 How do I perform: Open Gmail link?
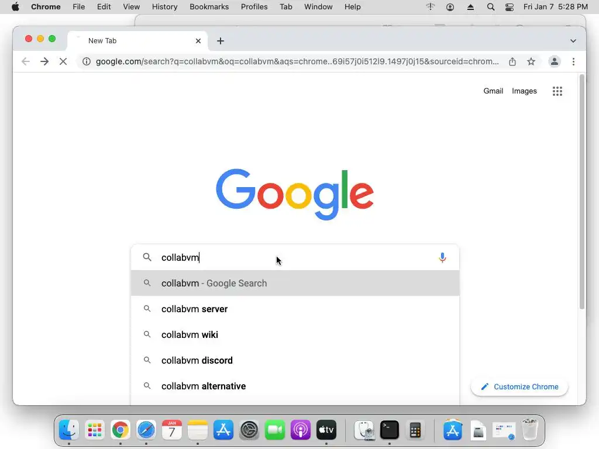(493, 91)
